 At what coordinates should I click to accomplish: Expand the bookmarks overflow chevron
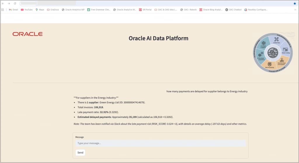coord(295,10)
